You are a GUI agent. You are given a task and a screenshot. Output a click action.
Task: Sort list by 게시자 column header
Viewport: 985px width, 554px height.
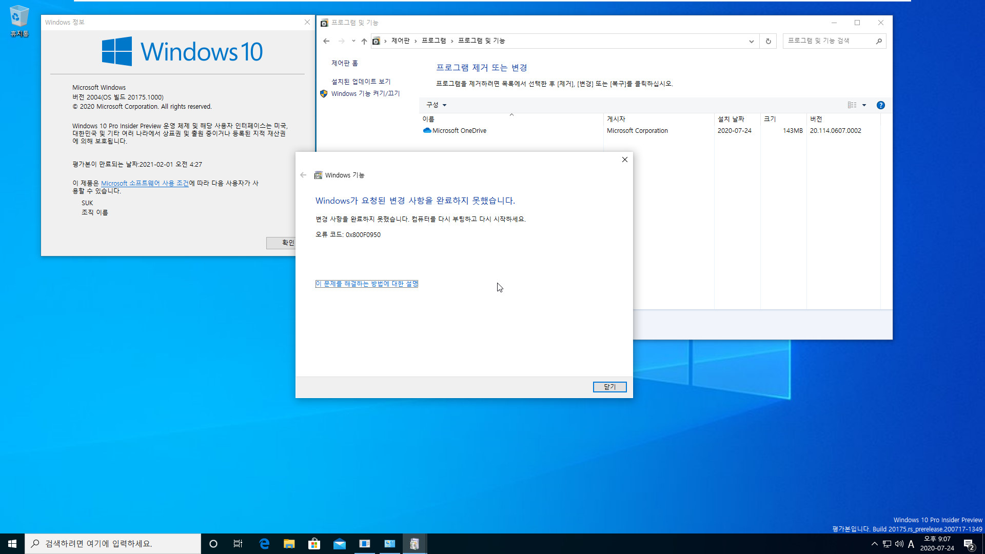659,119
